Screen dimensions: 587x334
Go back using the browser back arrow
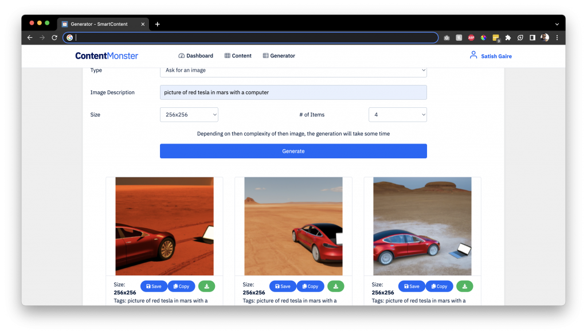[30, 37]
